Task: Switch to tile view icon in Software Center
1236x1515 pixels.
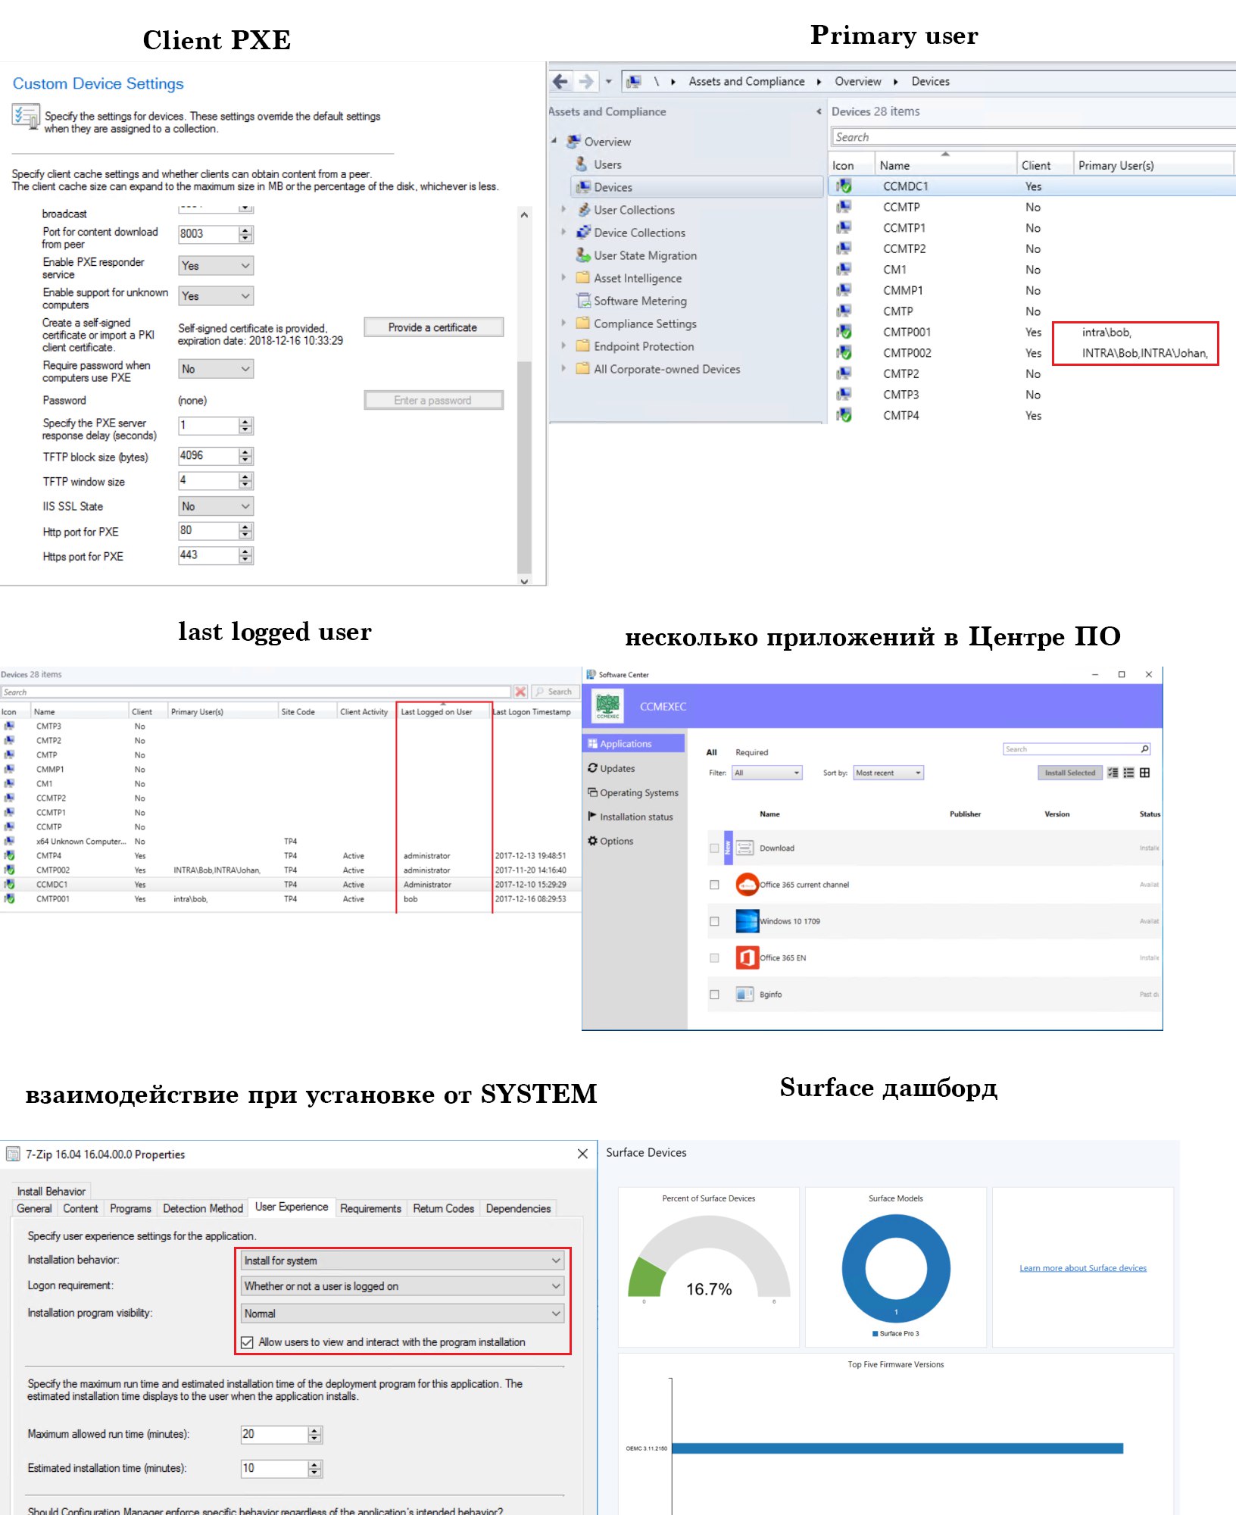Action: tap(1144, 773)
